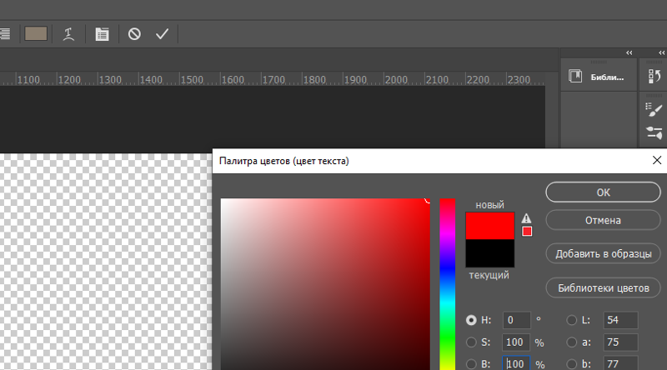Open the Adjustments sliders panel icon

(x=654, y=132)
